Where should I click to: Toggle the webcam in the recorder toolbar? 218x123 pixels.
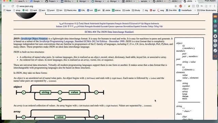215,26
